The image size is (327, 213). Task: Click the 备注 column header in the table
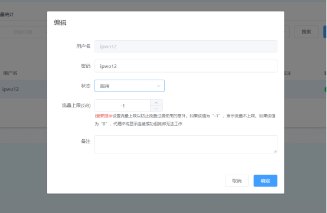[x=287, y=73]
